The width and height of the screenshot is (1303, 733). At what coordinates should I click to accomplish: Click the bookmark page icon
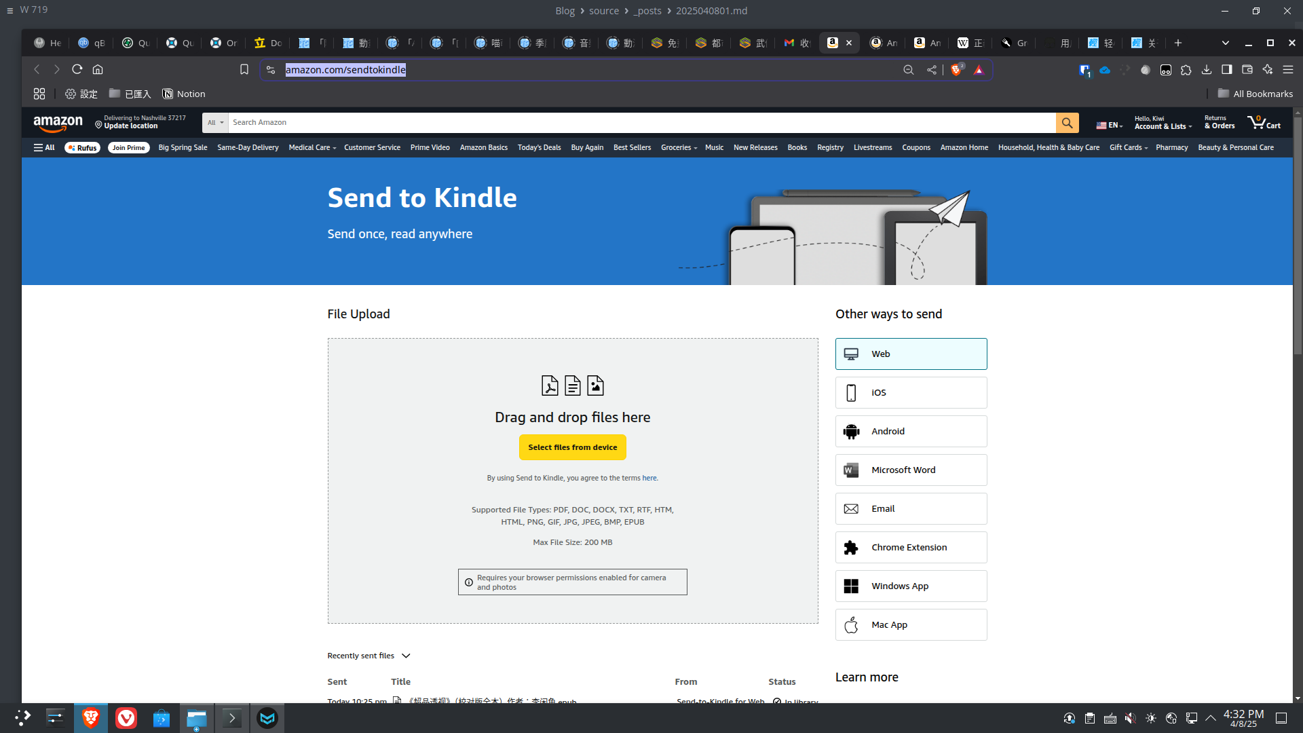pos(244,70)
